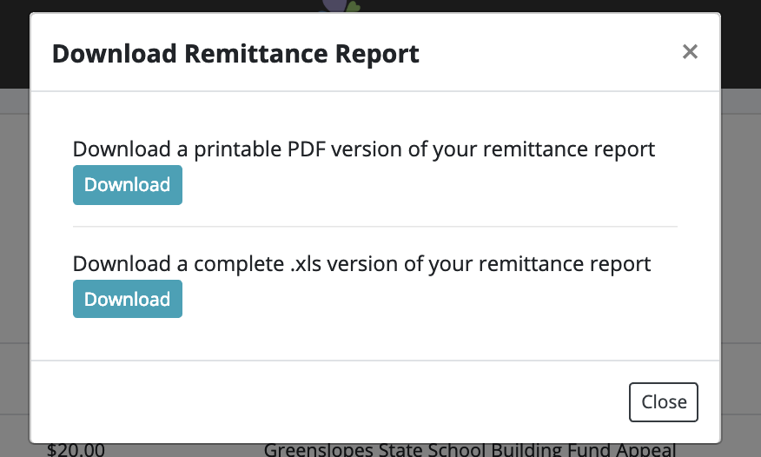This screenshot has height=457, width=761.
Task: Click the complete .xls version description text
Action: [361, 264]
